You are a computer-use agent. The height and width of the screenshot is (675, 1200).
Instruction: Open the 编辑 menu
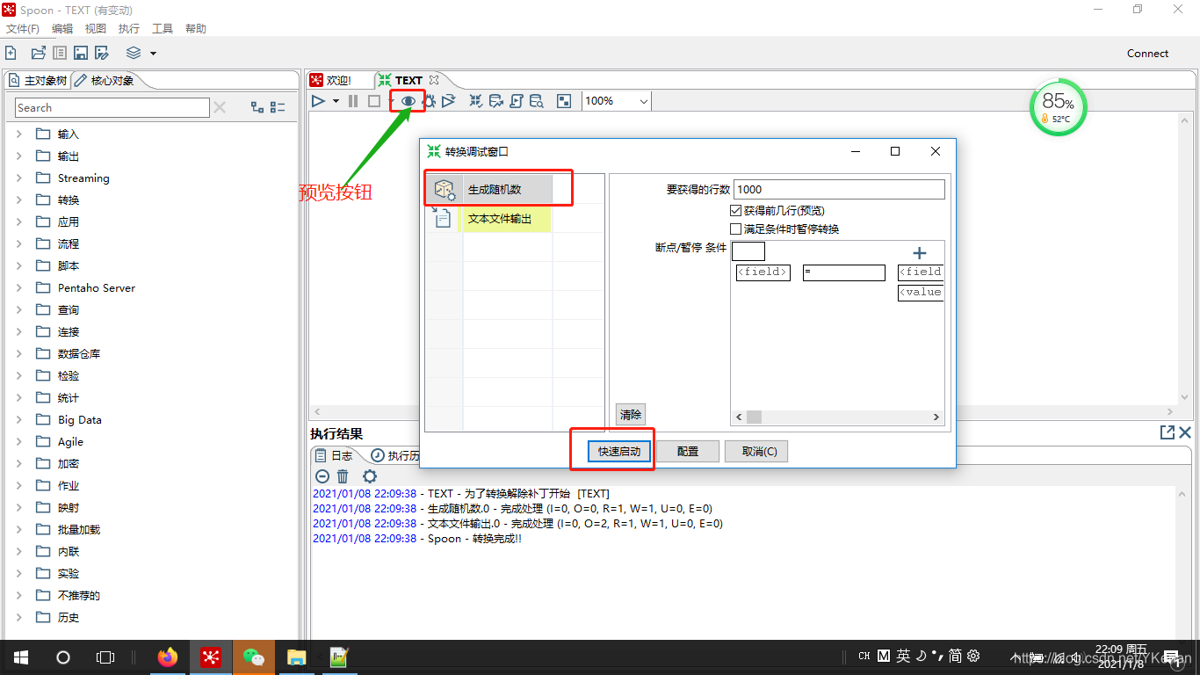pos(62,29)
